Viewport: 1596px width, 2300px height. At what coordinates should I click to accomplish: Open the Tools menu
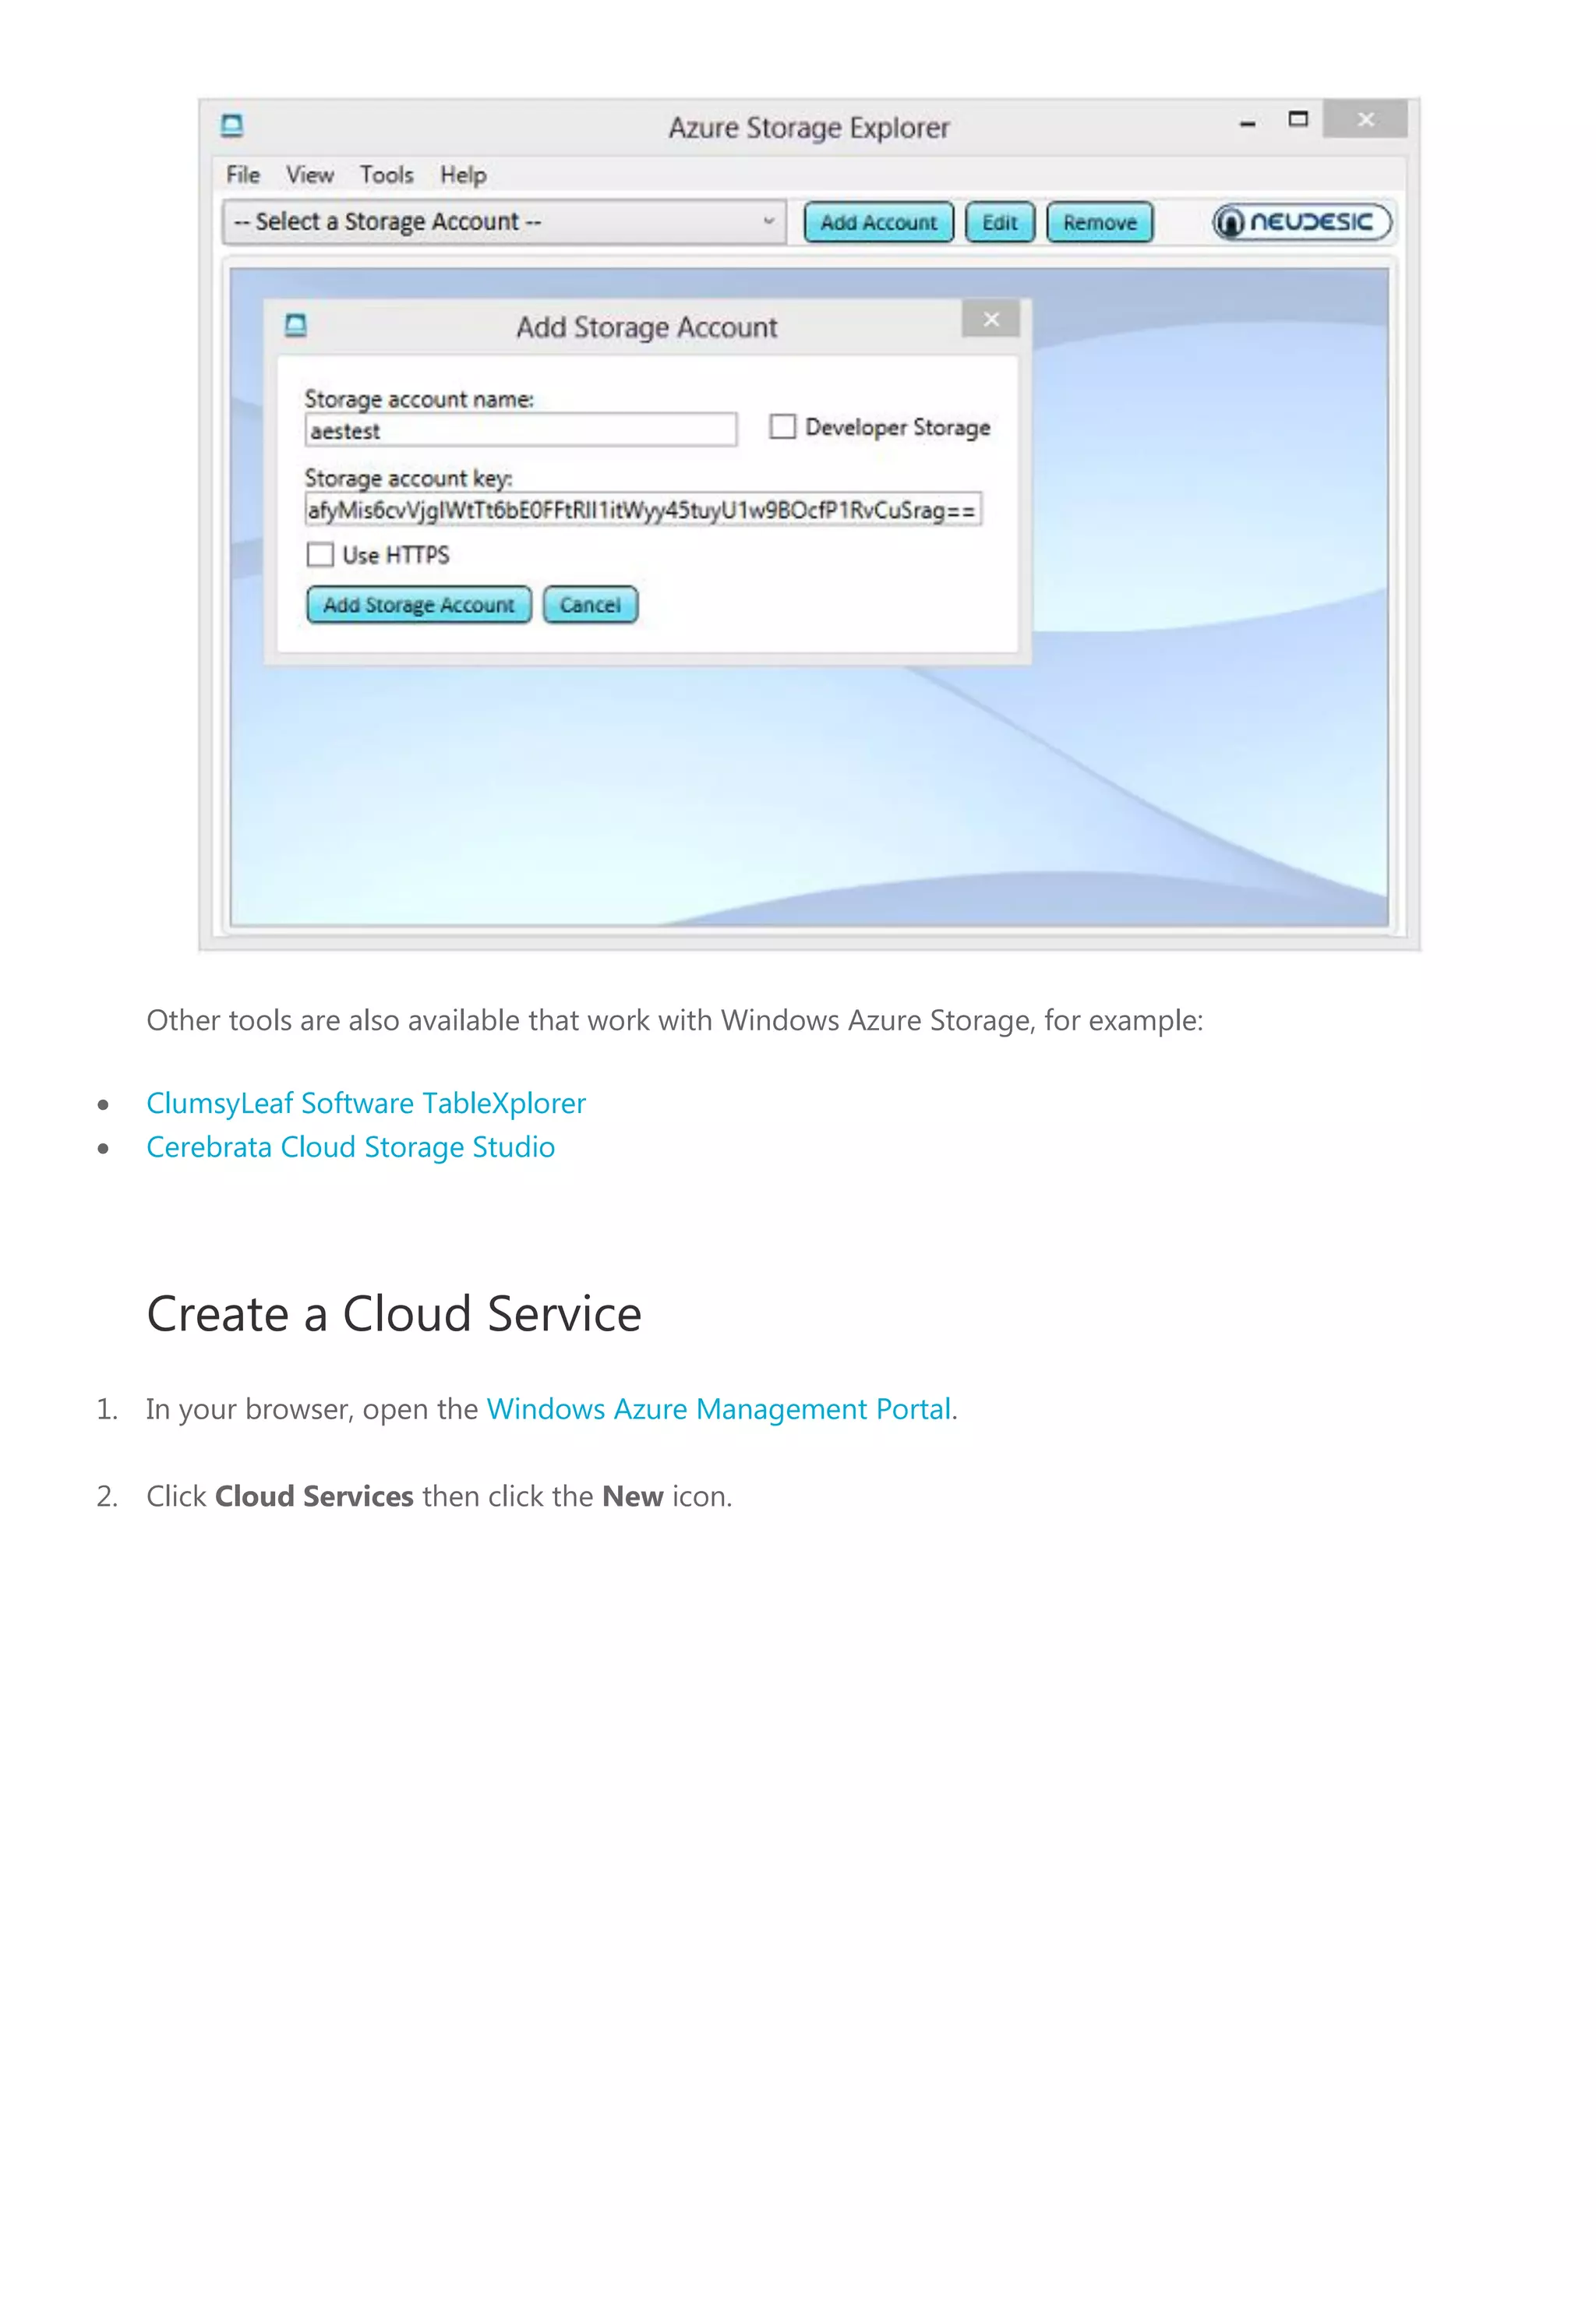pyautogui.click(x=387, y=175)
